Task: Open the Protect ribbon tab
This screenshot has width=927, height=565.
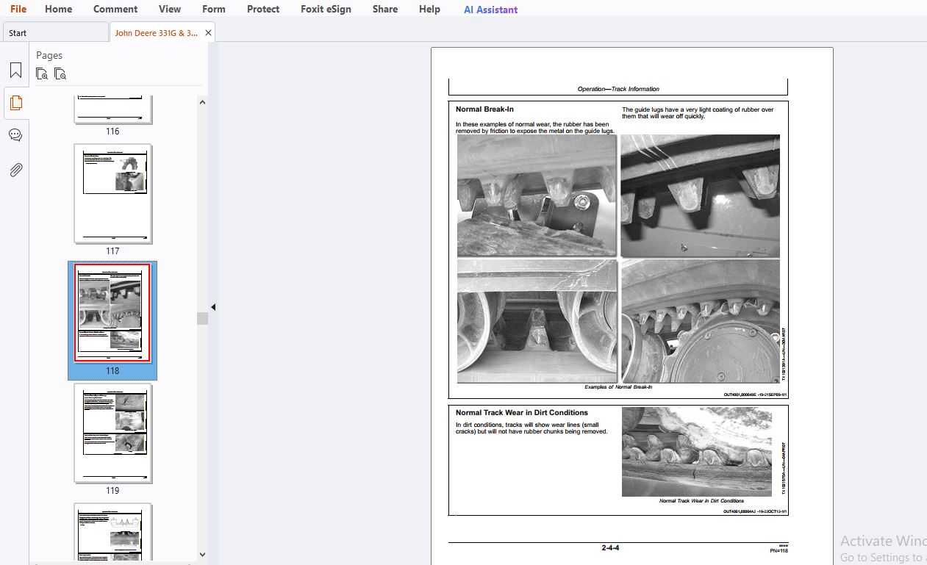Action: [x=263, y=9]
